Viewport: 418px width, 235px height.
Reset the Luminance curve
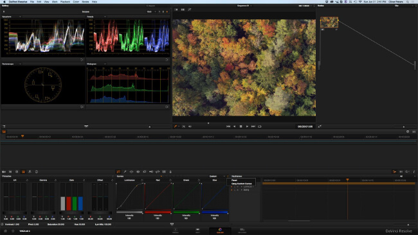(x=142, y=180)
